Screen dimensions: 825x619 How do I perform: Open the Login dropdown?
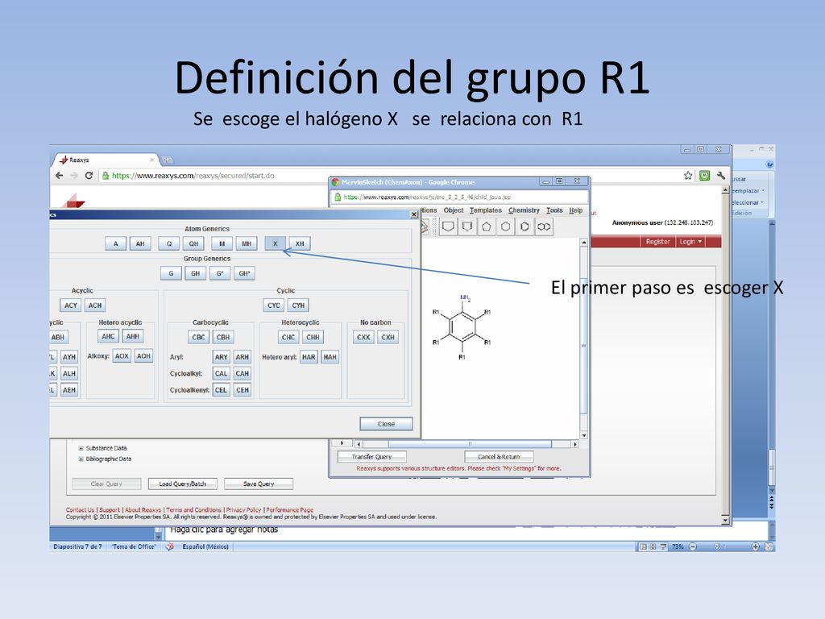[690, 242]
